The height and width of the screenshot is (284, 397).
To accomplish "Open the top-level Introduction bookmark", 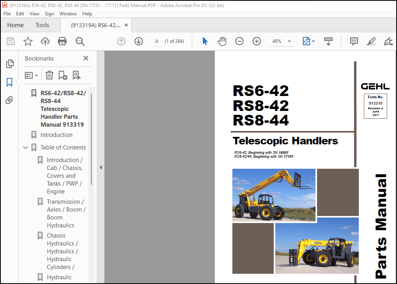I will (56, 135).
